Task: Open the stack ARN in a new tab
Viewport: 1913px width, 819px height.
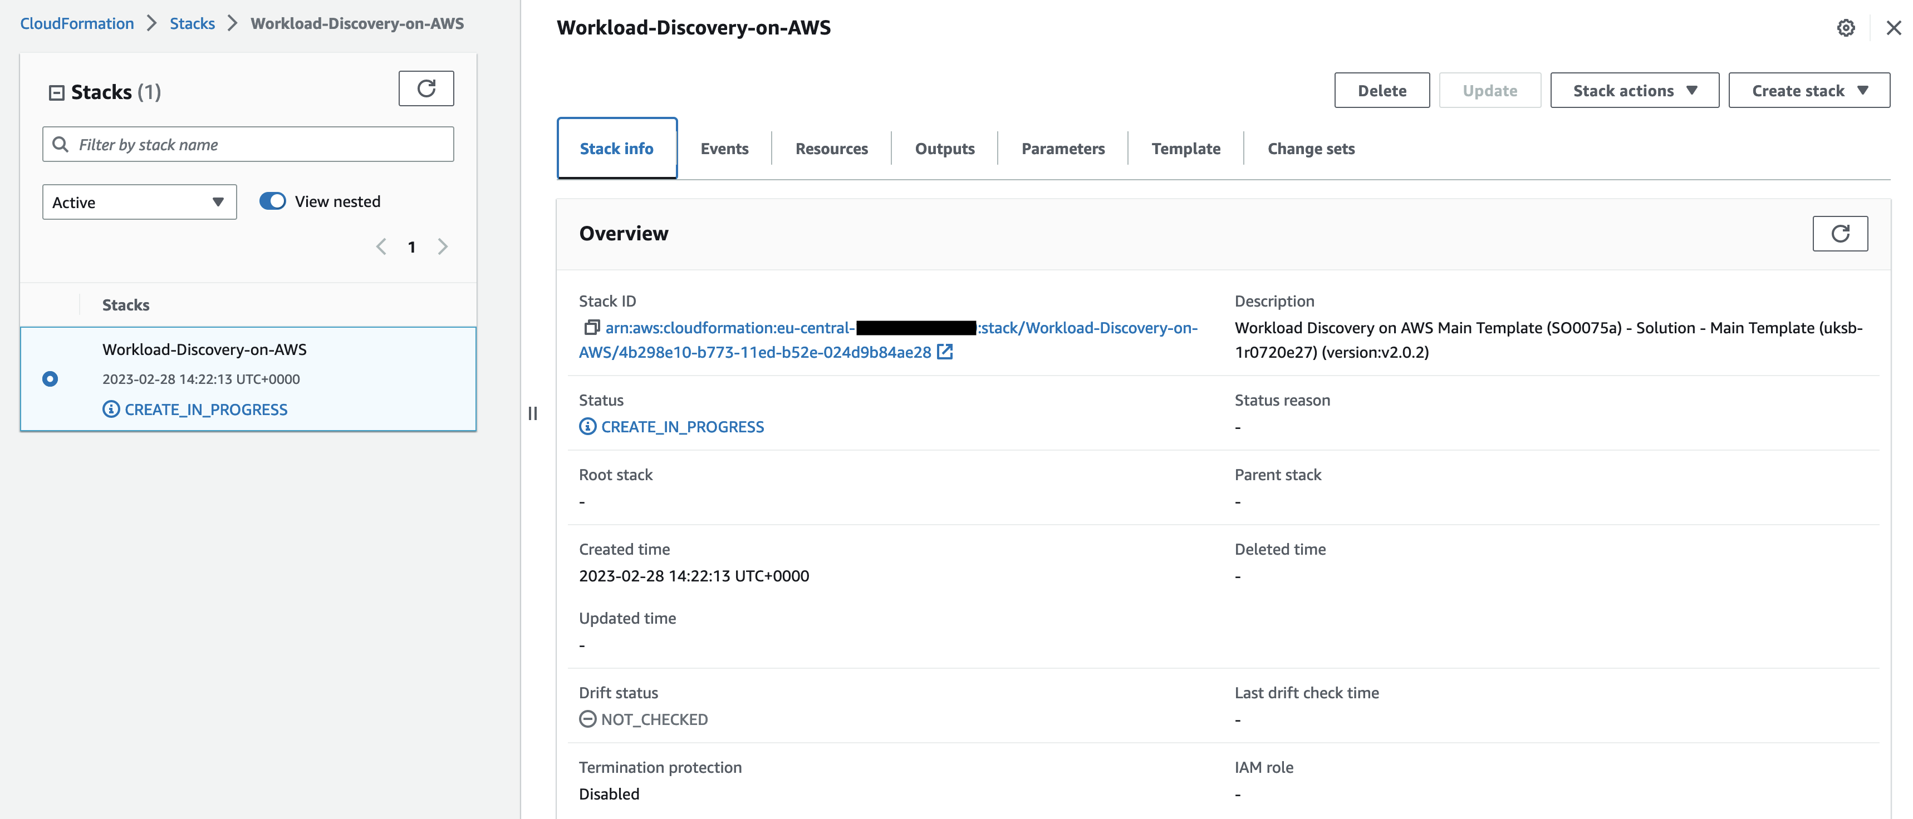Action: (945, 352)
